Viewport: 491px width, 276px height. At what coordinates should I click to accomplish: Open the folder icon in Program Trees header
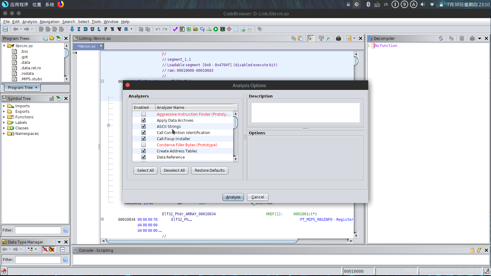[52, 38]
